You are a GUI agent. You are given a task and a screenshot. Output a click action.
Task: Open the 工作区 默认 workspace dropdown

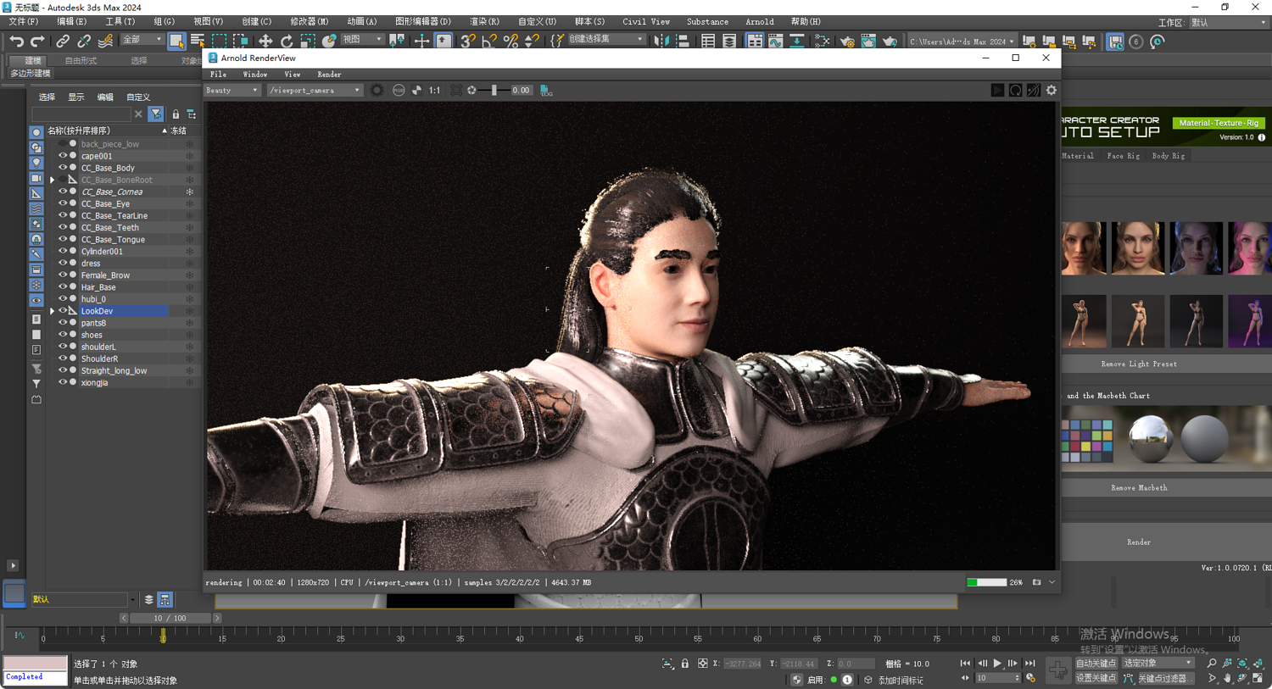[x=1229, y=23]
